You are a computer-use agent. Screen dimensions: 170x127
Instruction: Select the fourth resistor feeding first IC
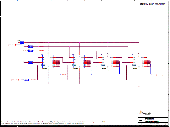30,62
